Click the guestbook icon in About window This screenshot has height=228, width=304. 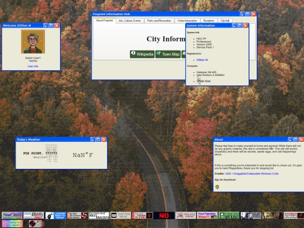coord(217,187)
